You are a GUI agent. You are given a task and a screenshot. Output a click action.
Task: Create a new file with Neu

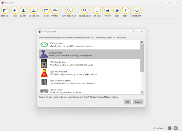click(15, 11)
